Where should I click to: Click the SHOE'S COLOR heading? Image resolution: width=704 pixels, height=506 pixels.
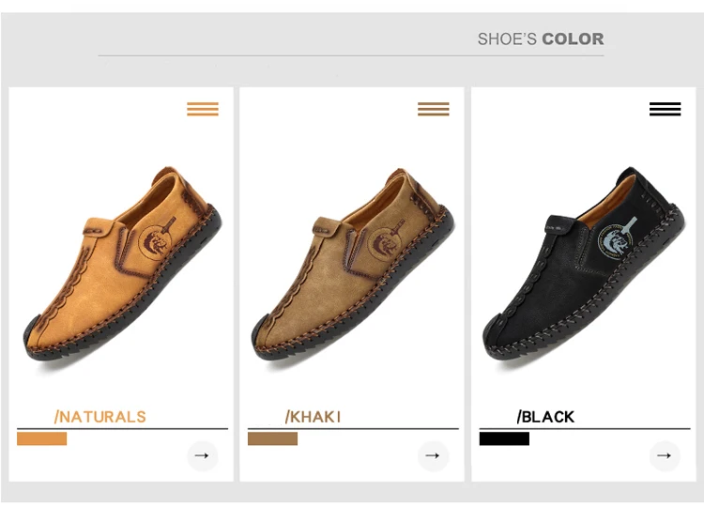pos(540,39)
